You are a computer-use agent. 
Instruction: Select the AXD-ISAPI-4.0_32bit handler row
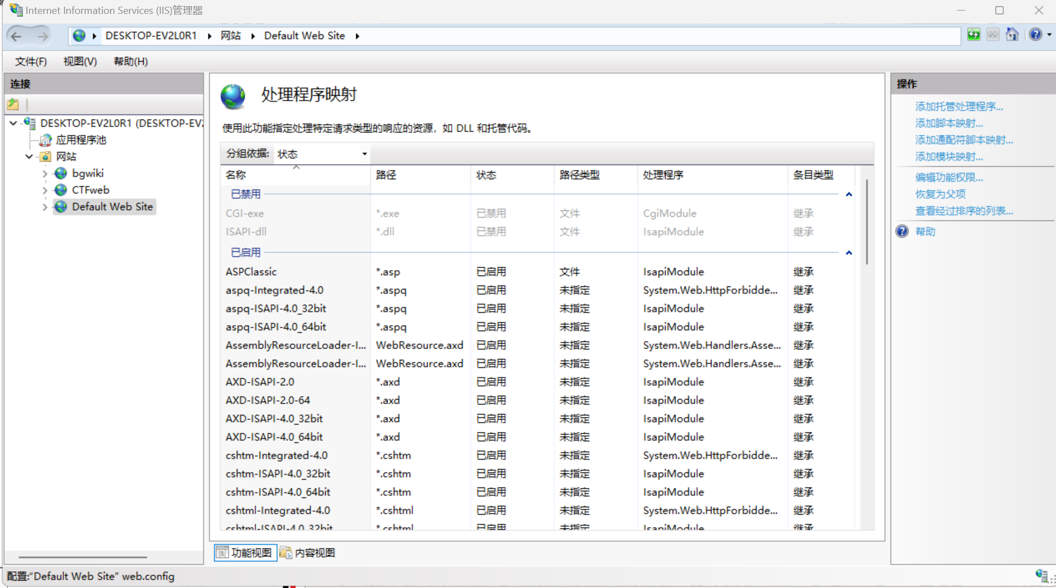(x=537, y=419)
